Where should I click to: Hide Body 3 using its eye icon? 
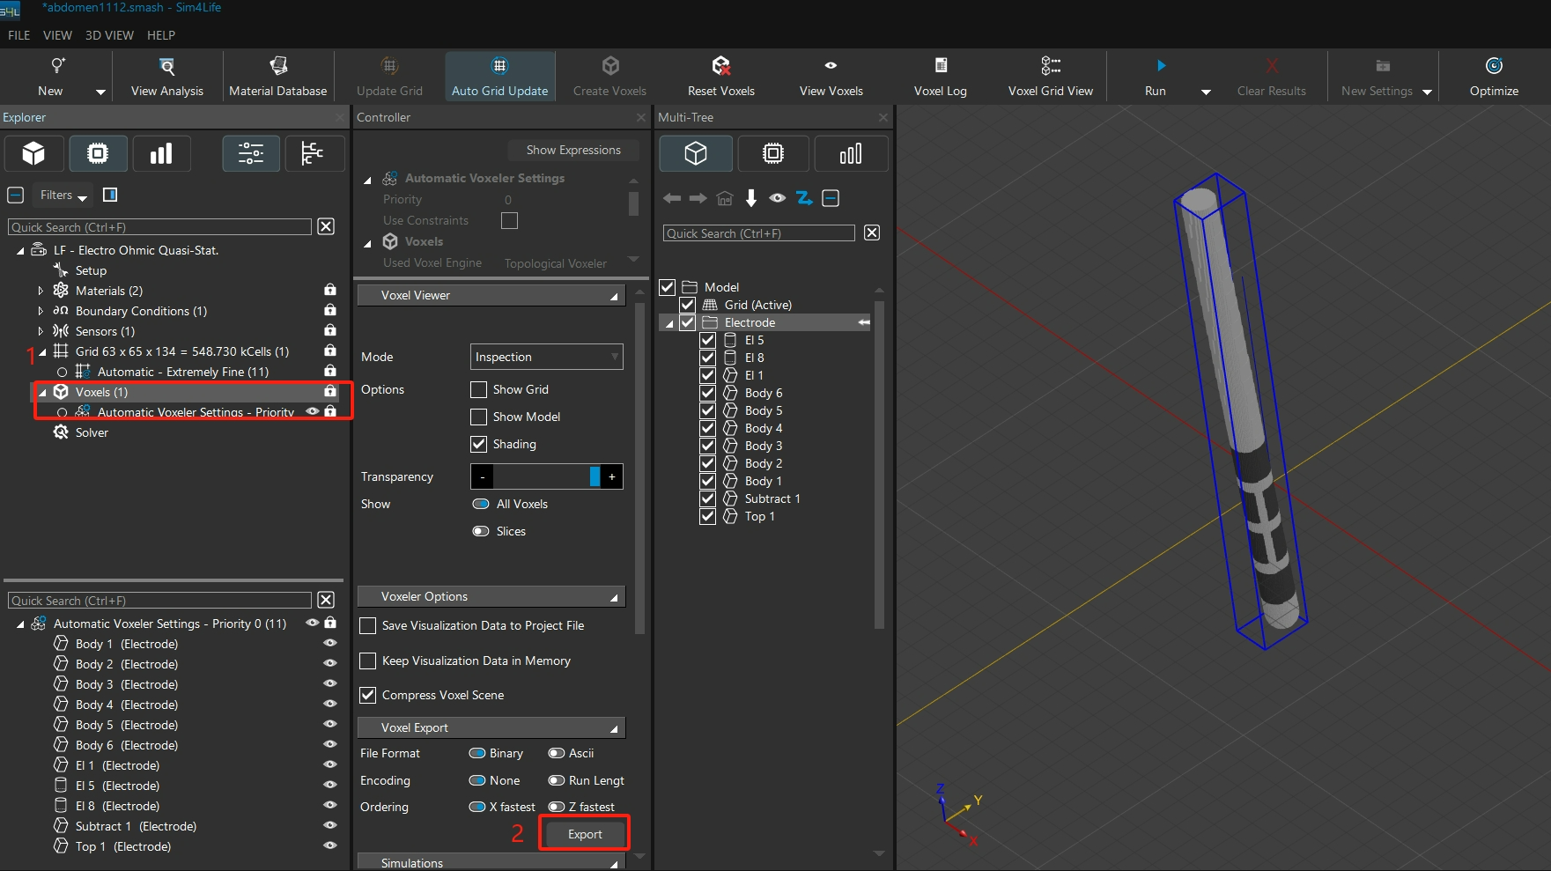(x=330, y=684)
